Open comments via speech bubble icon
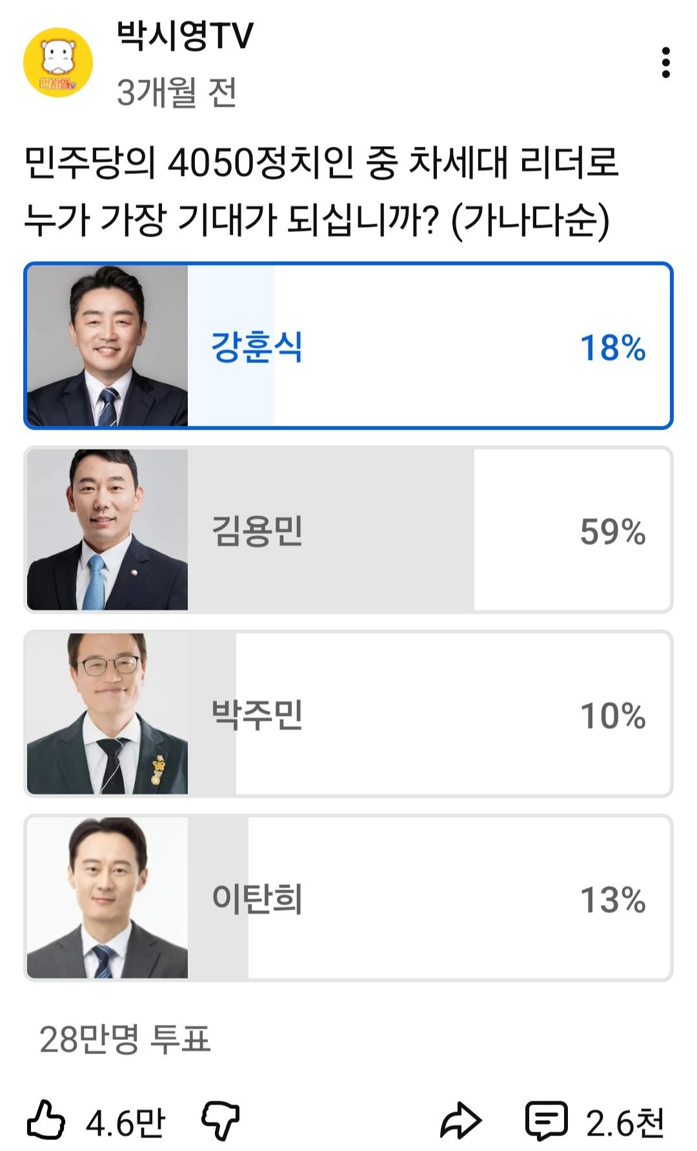Viewport: 697px width, 1151px height. click(x=546, y=1121)
